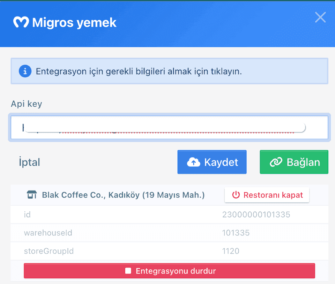
Task: Click the id row label
Action: pos(27,215)
